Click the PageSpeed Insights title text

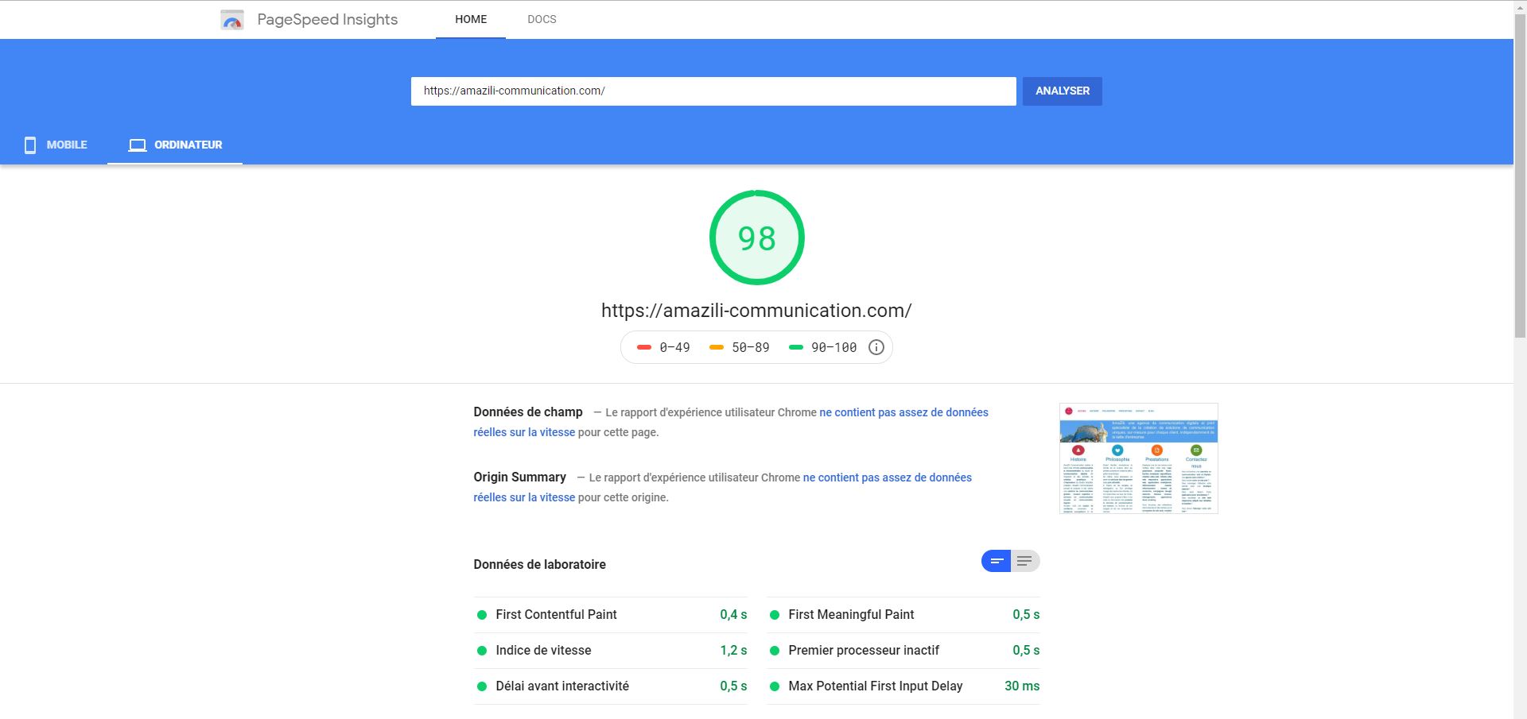[x=328, y=20]
